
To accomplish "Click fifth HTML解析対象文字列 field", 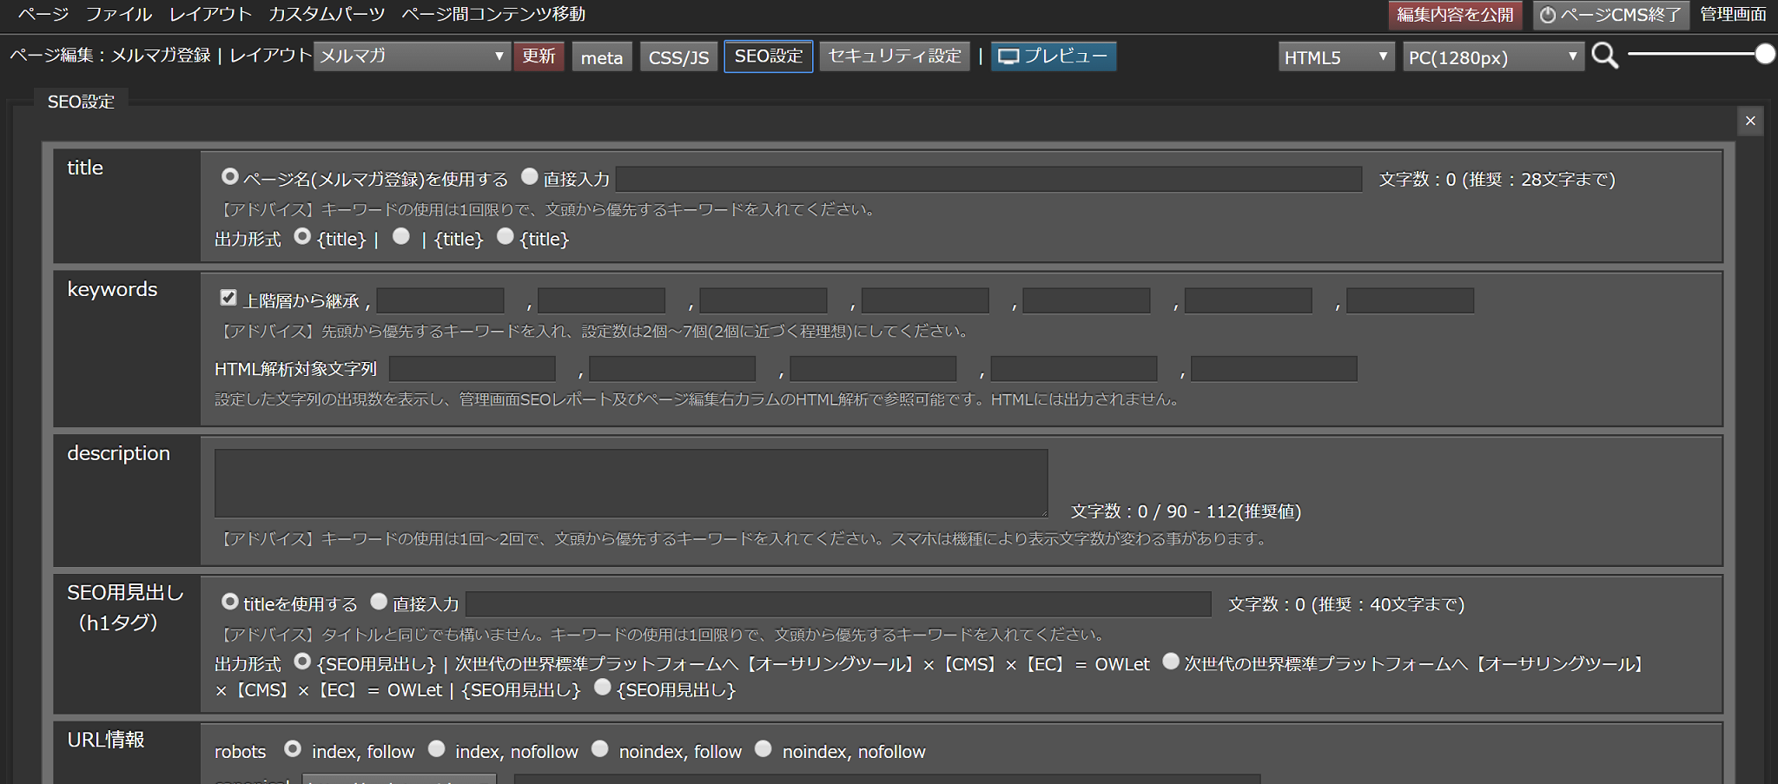I will 1274,368.
